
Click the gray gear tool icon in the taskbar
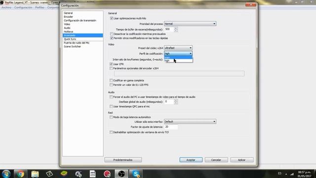78,174
